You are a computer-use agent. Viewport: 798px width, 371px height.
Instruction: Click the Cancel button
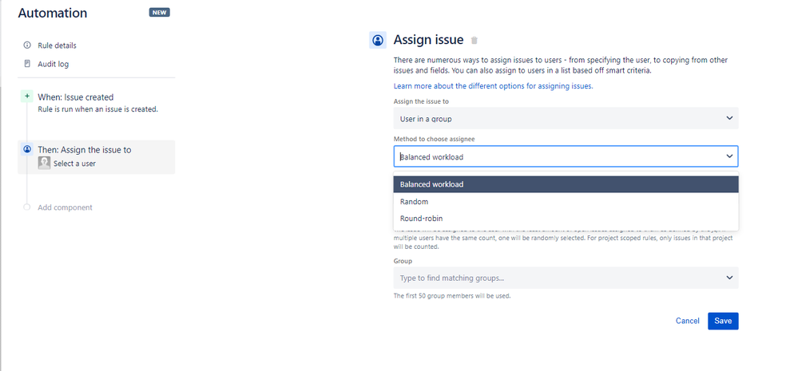688,321
